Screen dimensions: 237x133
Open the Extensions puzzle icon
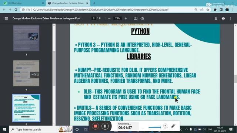pyautogui.click(x=215, y=10)
